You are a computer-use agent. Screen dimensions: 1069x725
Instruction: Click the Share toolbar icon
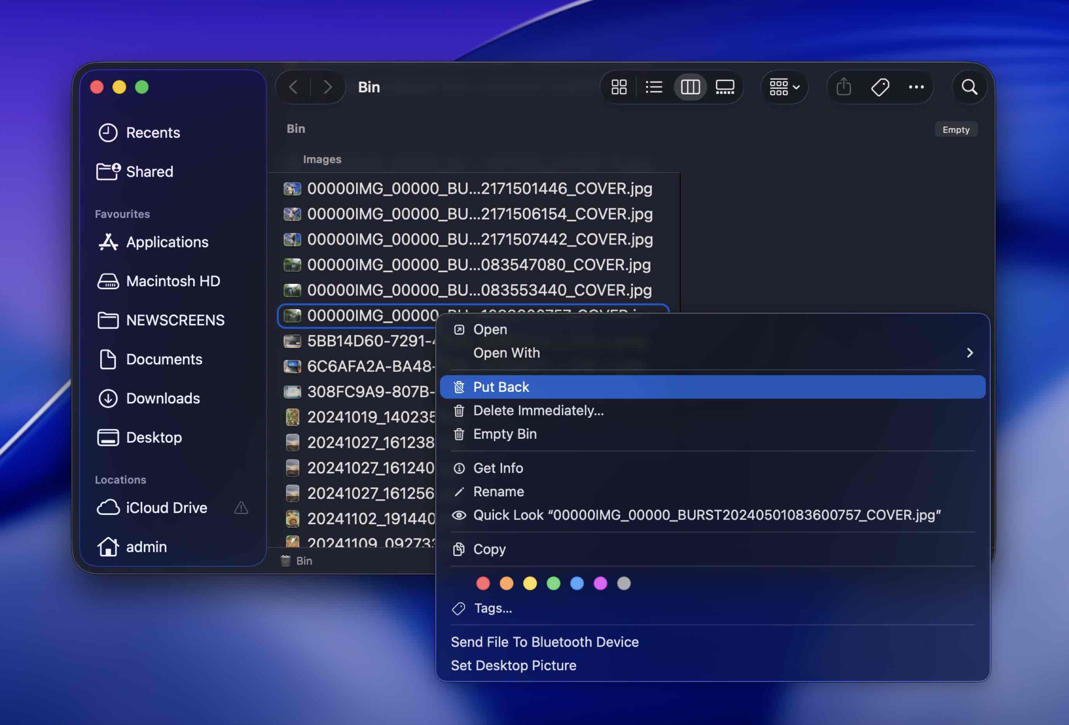click(844, 87)
